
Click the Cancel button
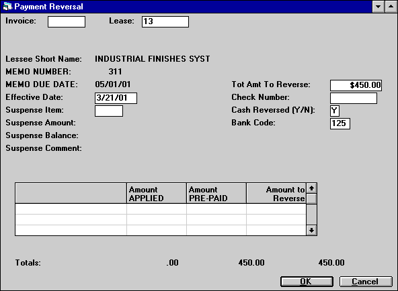[366, 282]
